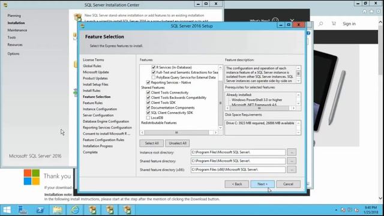This screenshot has width=384, height=216.
Task: Open File Explorer from the taskbar
Action: pos(58,210)
